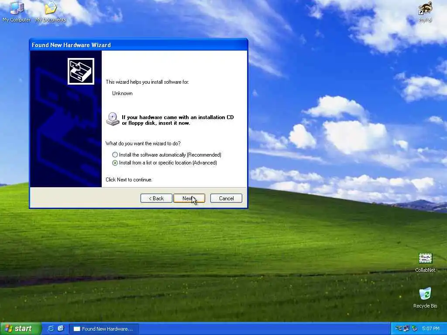The width and height of the screenshot is (447, 335).
Task: Click 'Click Next to continue.' text
Action: point(129,180)
